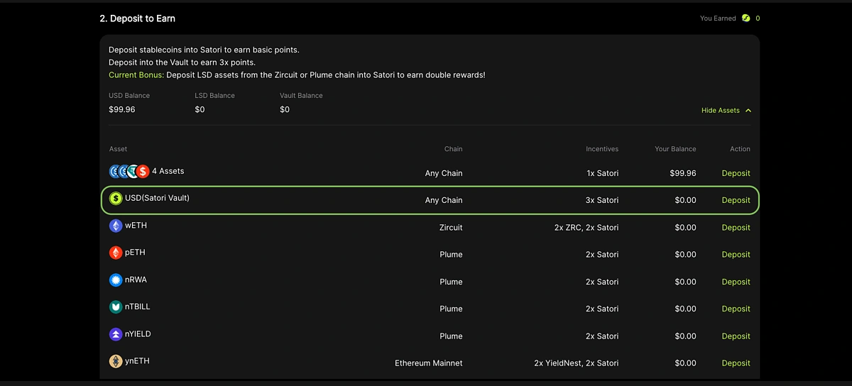Deposit into USD Satori Vault

pyautogui.click(x=736, y=200)
